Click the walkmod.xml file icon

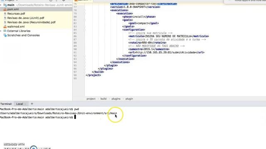click(x=5, y=26)
